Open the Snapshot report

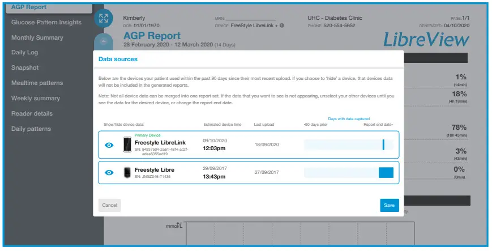point(25,67)
